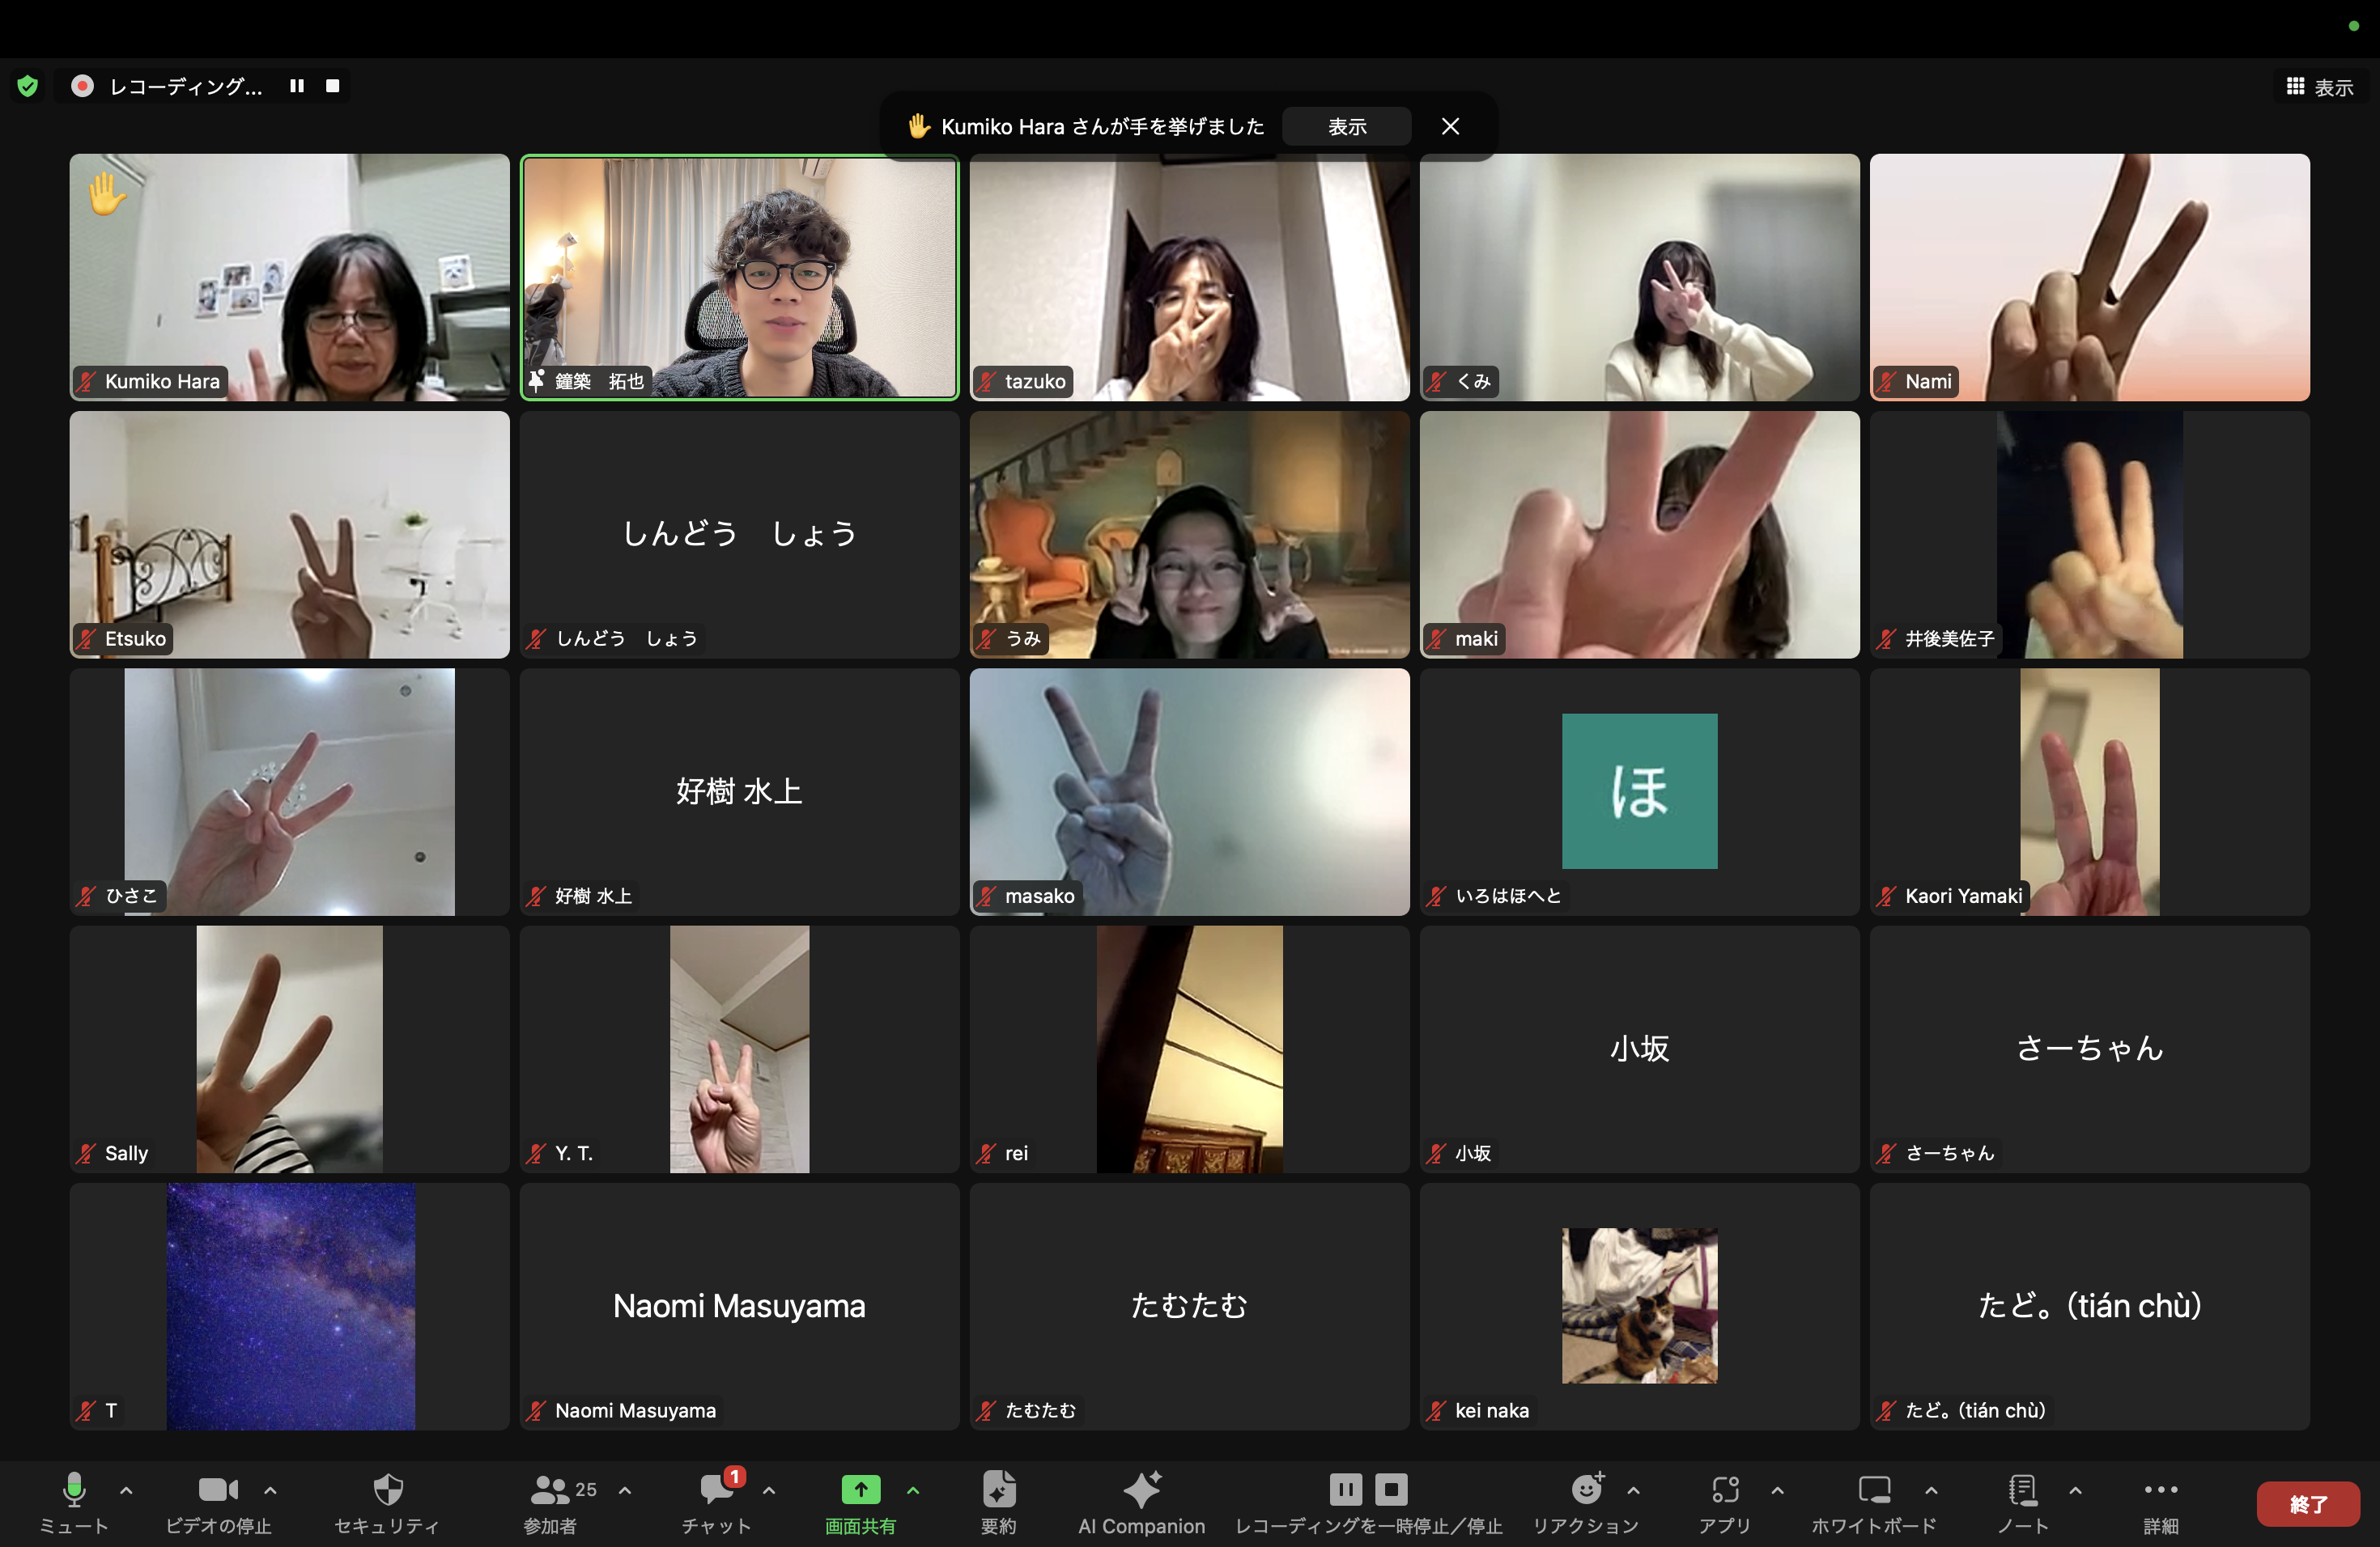This screenshot has height=1547, width=2380.
Task: Open the More (詳細) menu
Action: coord(2160,1490)
